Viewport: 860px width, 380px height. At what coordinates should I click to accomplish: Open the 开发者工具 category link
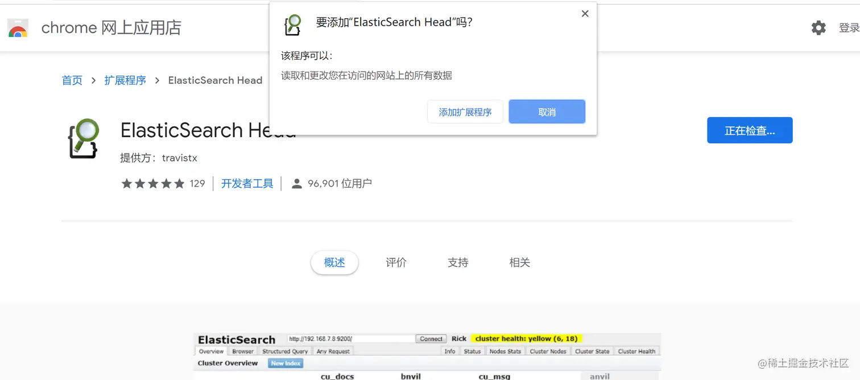pyautogui.click(x=247, y=183)
